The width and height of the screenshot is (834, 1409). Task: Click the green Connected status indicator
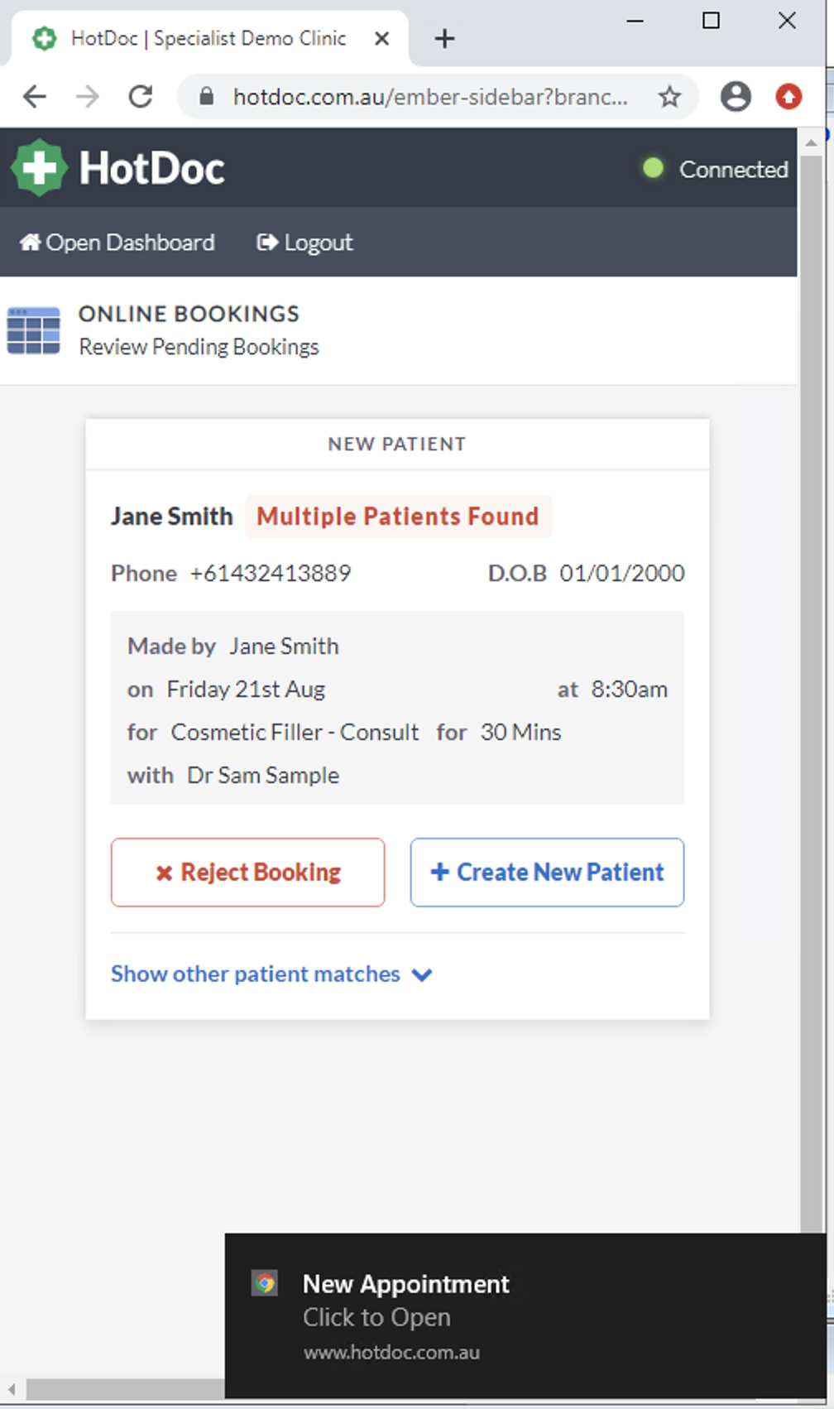[653, 169]
